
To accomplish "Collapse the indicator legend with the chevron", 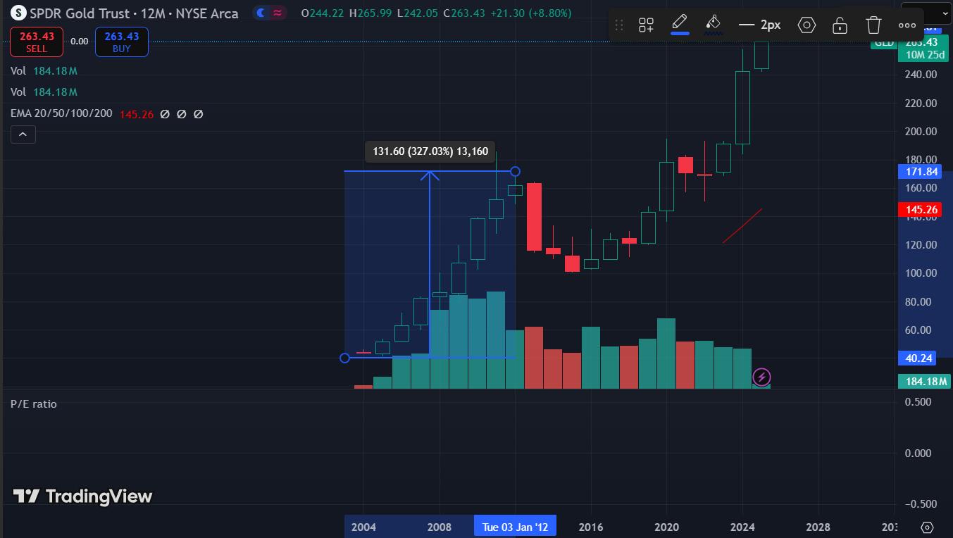I will [23, 134].
